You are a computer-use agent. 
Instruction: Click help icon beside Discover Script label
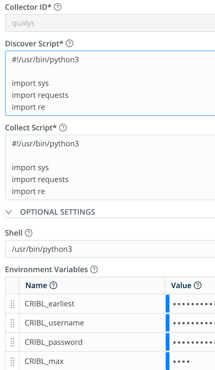[x=69, y=43]
